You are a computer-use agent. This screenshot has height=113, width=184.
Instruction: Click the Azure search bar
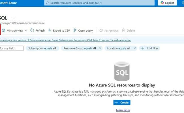click(x=99, y=3)
